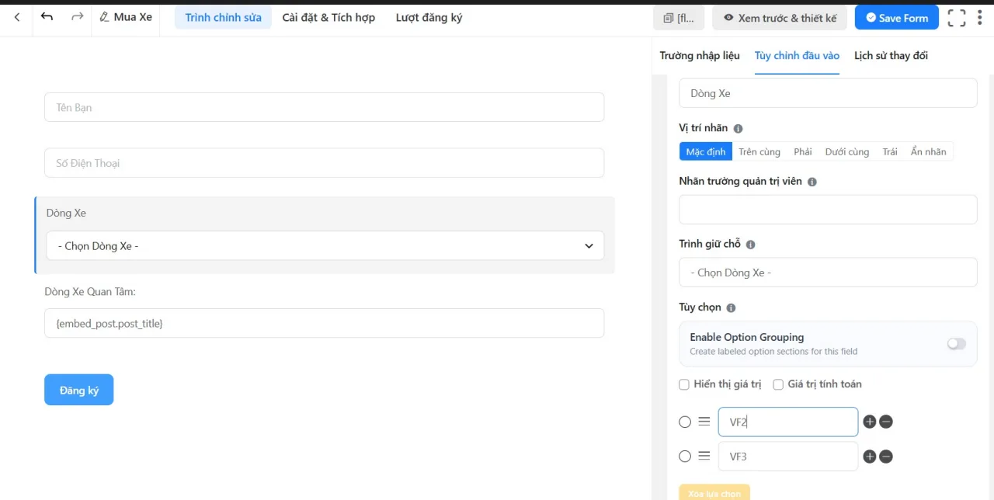Toggle Enable Option Grouping switch

956,344
